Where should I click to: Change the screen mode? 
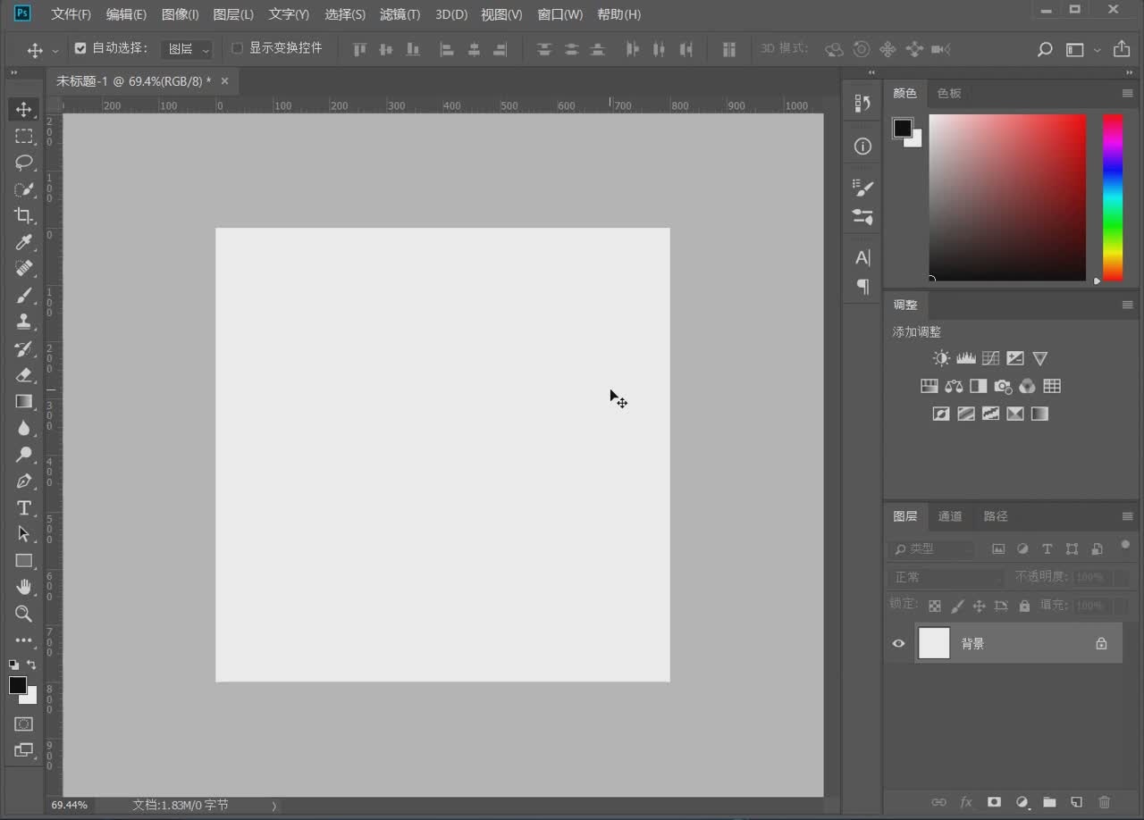pos(24,750)
